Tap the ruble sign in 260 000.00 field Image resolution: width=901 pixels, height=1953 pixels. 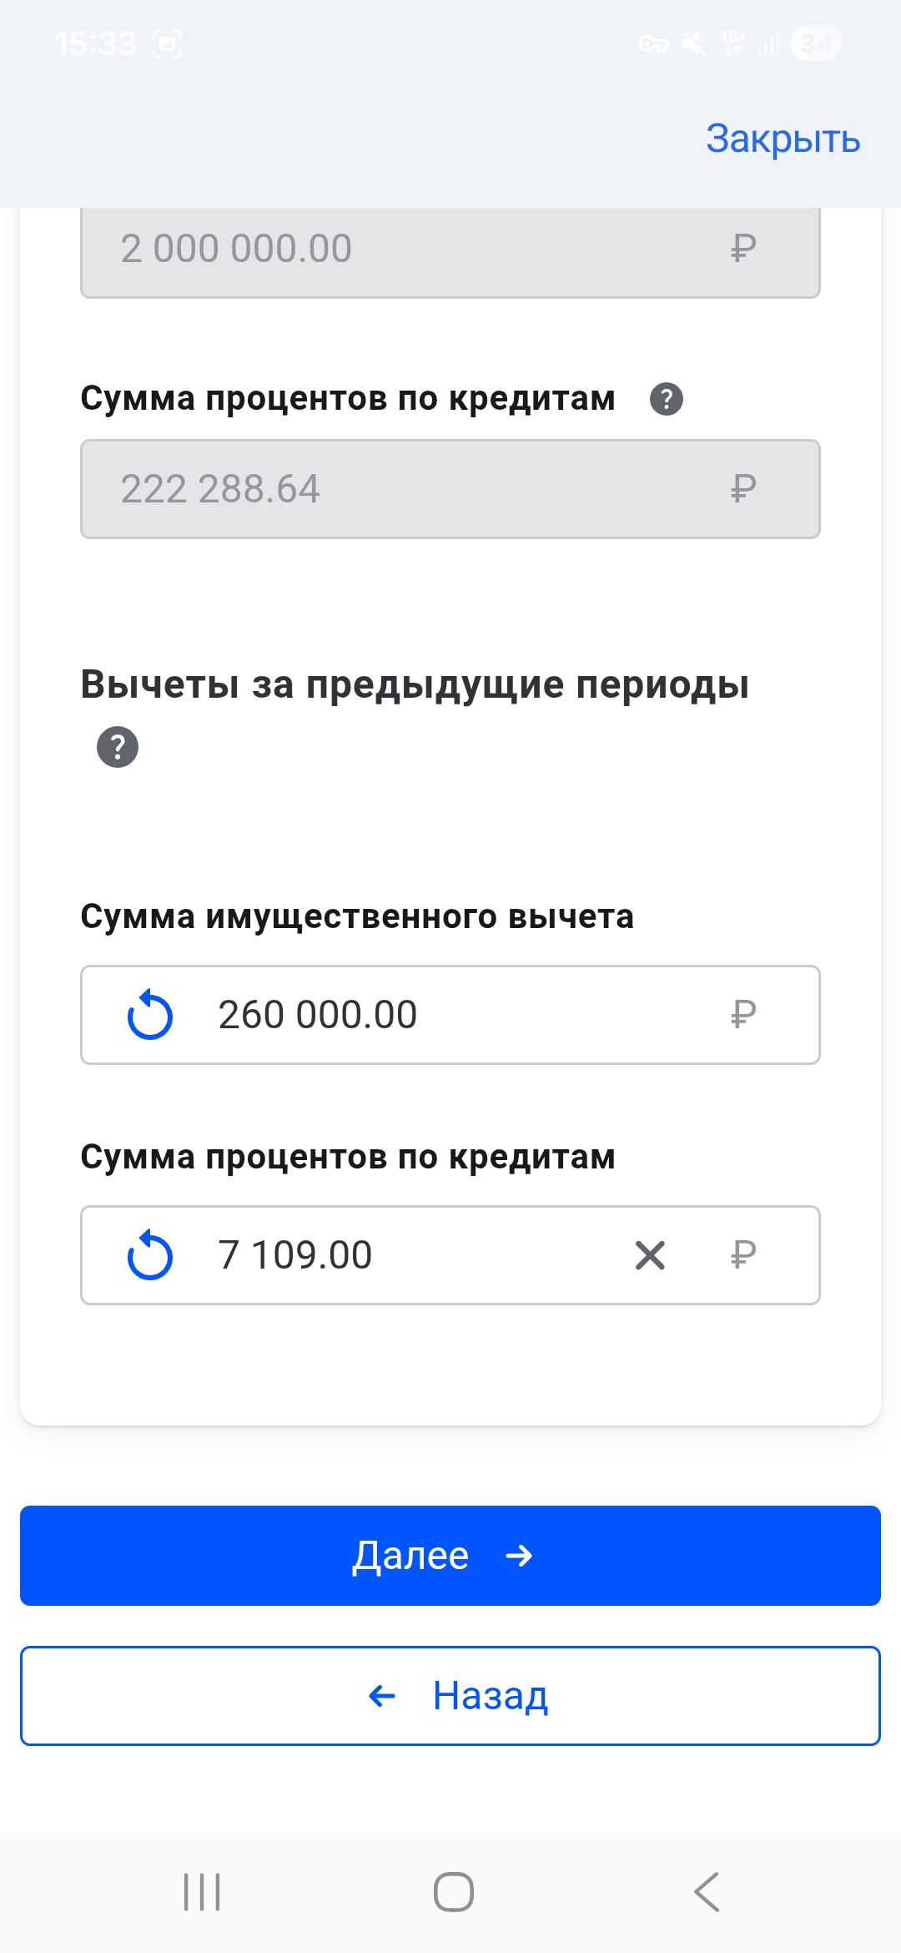tap(742, 1015)
